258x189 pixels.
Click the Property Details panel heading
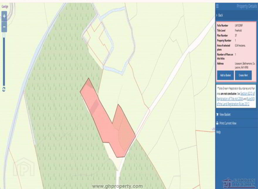click(247, 6)
